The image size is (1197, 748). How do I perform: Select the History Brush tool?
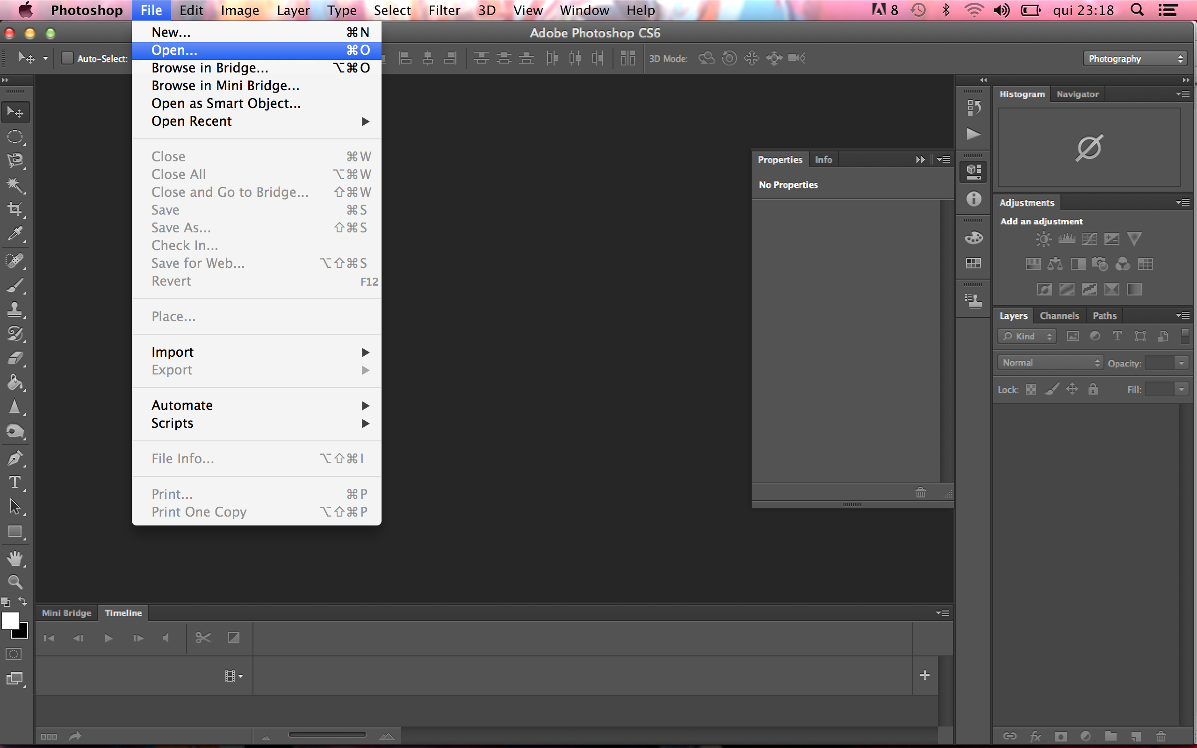[15, 334]
